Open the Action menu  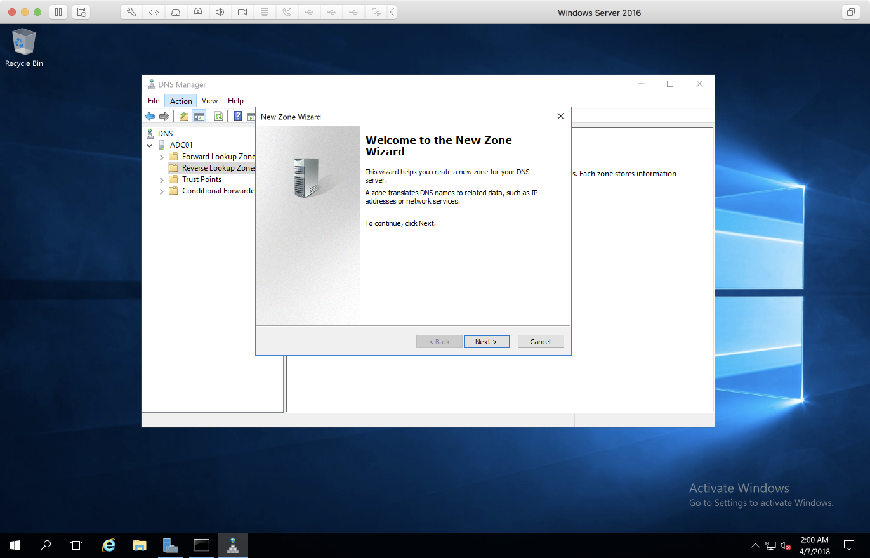pos(181,101)
